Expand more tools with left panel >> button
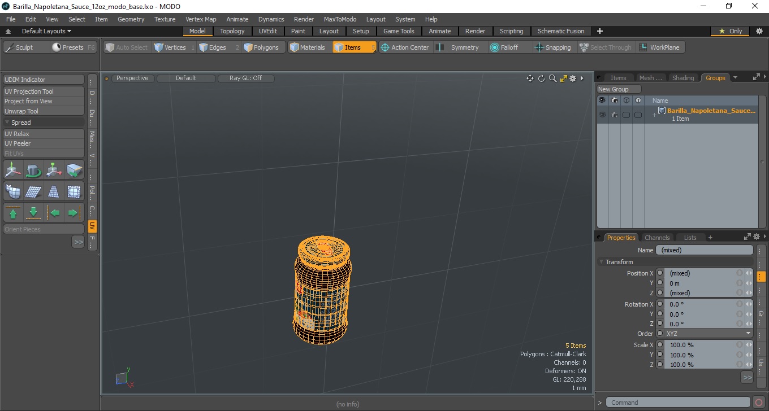 78,242
